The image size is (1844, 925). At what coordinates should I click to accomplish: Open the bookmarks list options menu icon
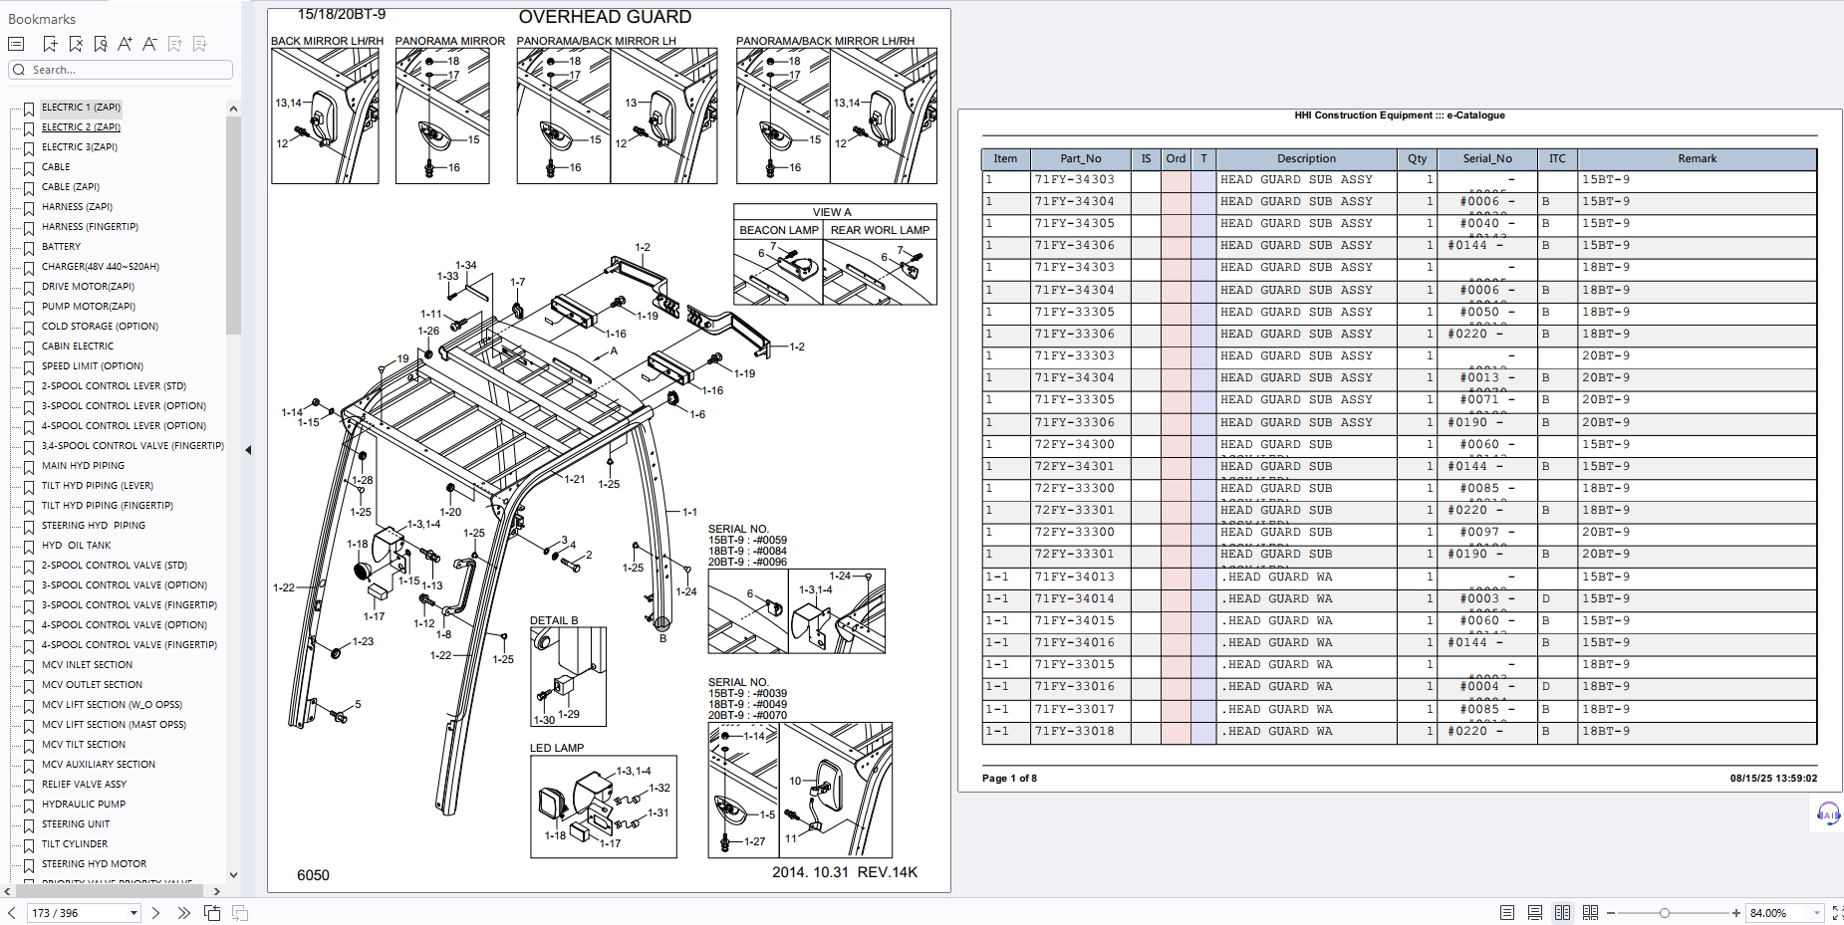(16, 44)
